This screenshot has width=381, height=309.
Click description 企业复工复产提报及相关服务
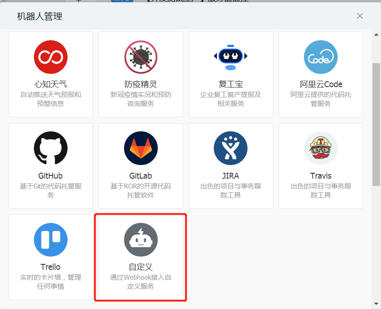pyautogui.click(x=230, y=99)
